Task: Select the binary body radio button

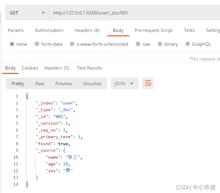Action: coord(160,44)
